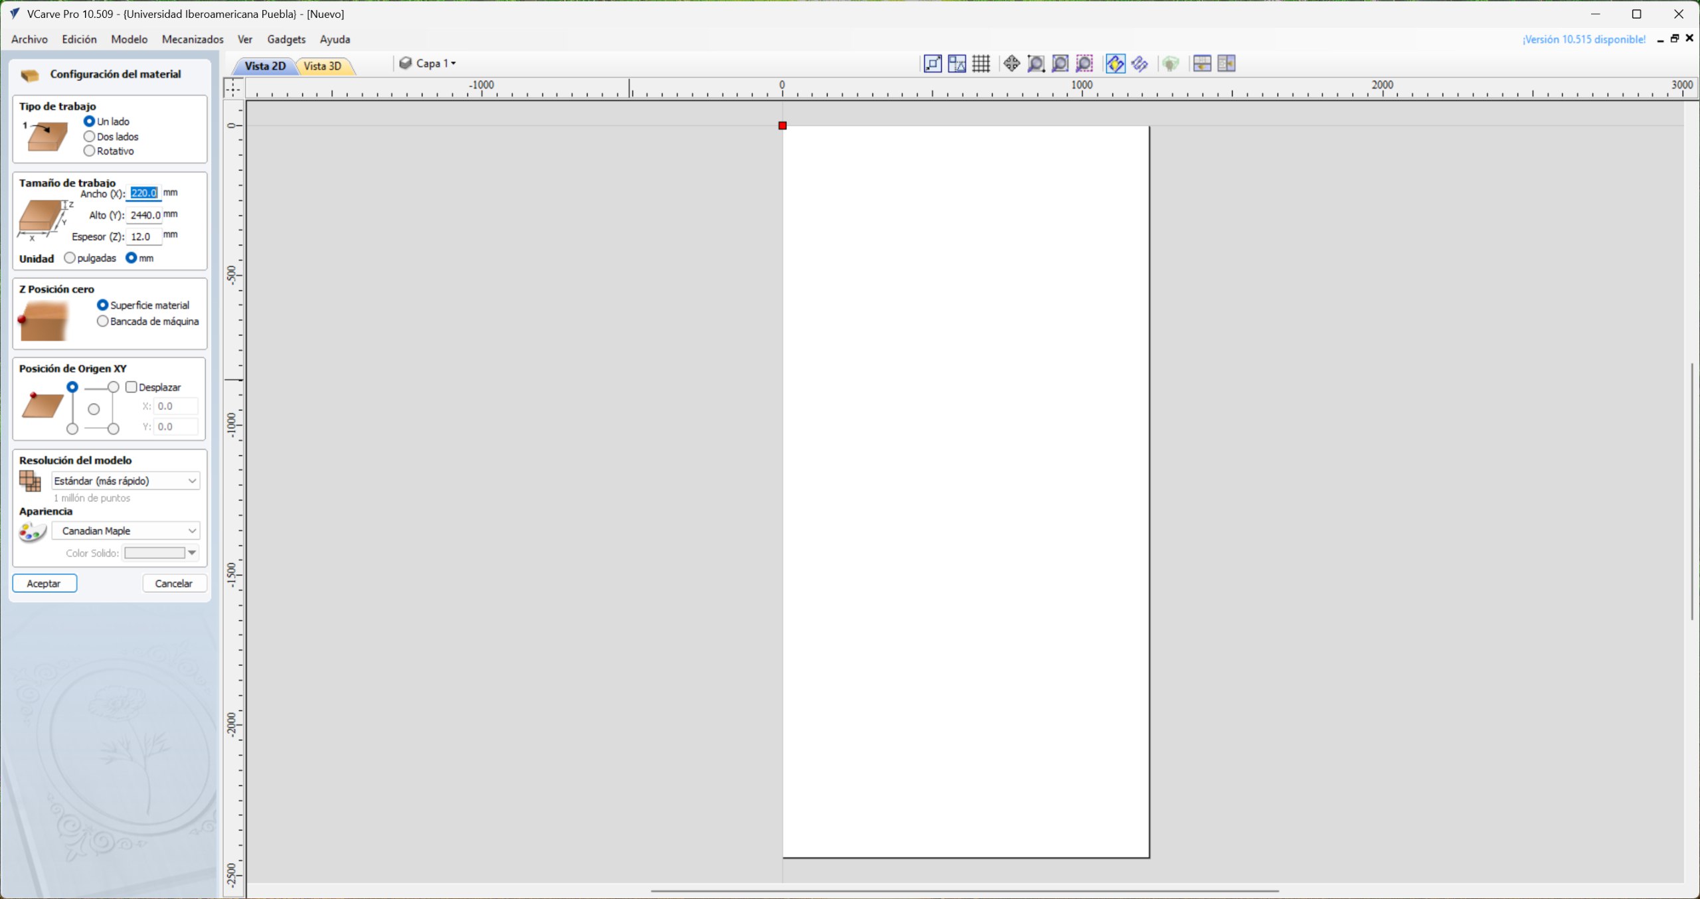Toggle the smart snapping guides icon
This screenshot has width=1700, height=899.
[957, 64]
